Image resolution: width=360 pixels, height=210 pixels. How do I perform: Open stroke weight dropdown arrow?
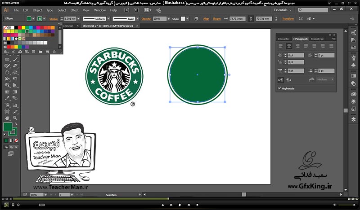78,19
